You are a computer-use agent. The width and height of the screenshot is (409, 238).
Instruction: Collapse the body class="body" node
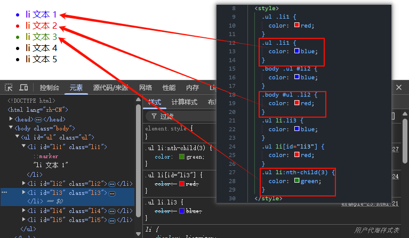pyautogui.click(x=11, y=128)
